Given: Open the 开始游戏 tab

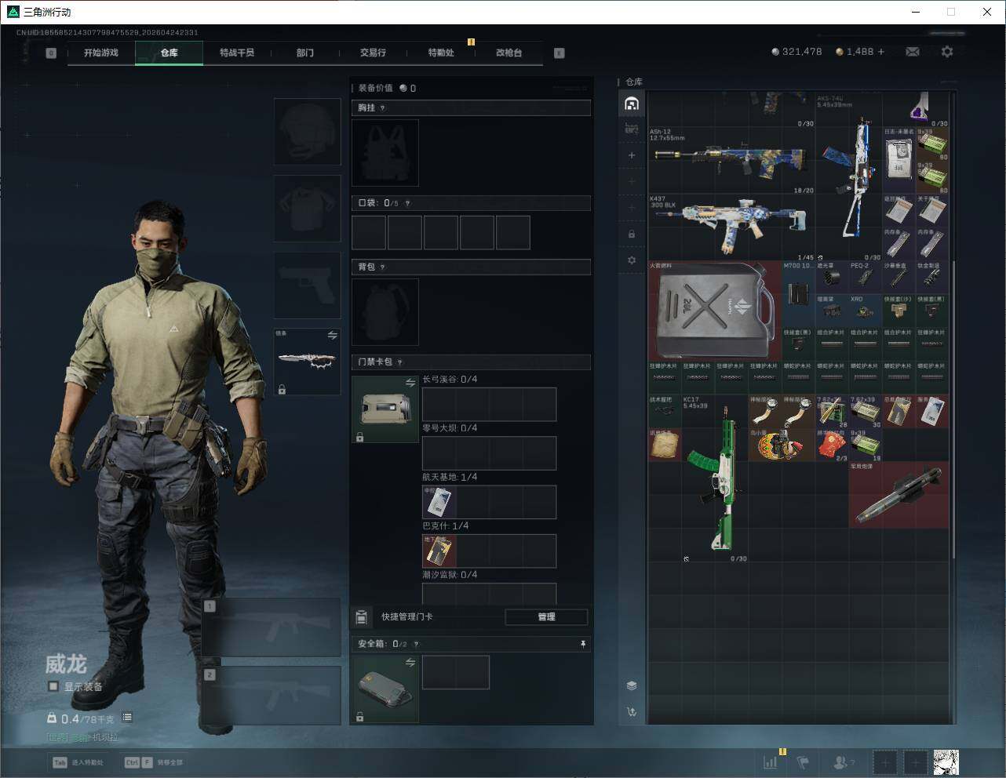Looking at the screenshot, I should click(101, 53).
